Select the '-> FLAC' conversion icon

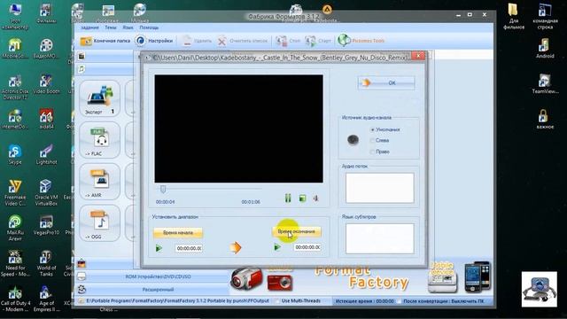(100, 140)
